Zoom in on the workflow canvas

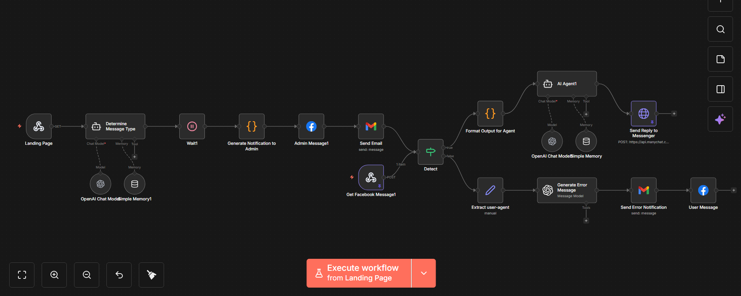(54, 275)
